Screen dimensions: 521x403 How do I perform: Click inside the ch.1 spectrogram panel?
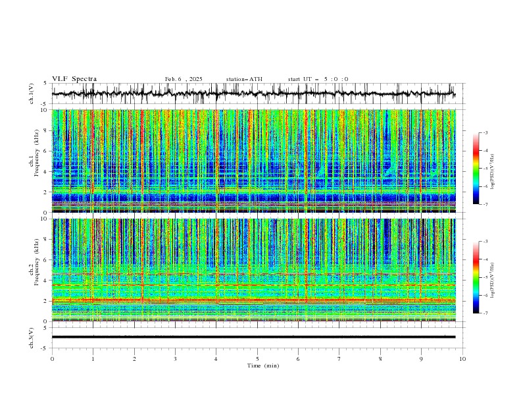[254, 161]
